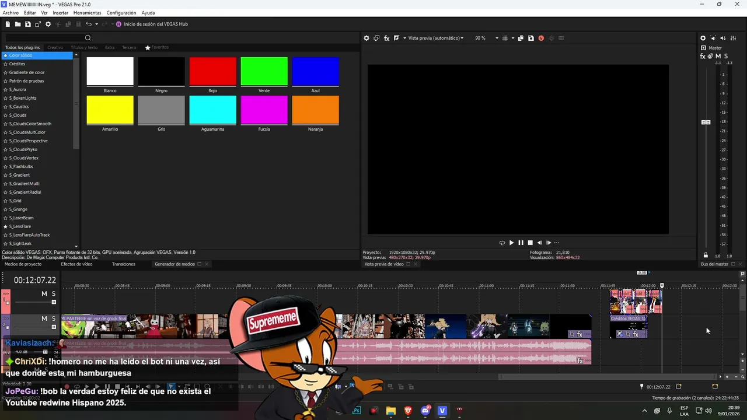
Task: Mute the Master bus
Action: 718,56
